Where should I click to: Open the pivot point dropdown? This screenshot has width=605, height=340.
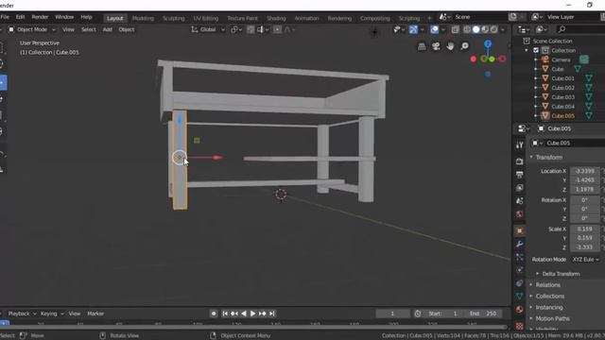click(236, 29)
